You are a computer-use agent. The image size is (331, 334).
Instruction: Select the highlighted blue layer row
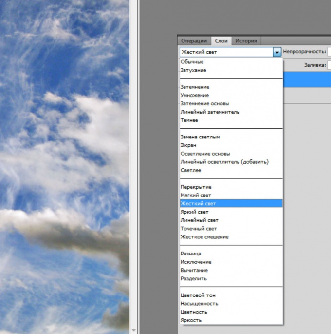point(307,79)
